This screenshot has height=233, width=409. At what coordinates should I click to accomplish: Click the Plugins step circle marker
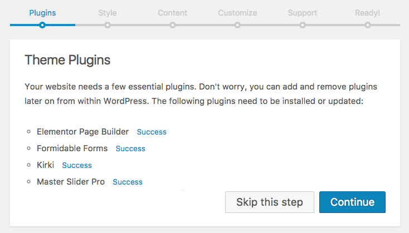[x=42, y=25]
